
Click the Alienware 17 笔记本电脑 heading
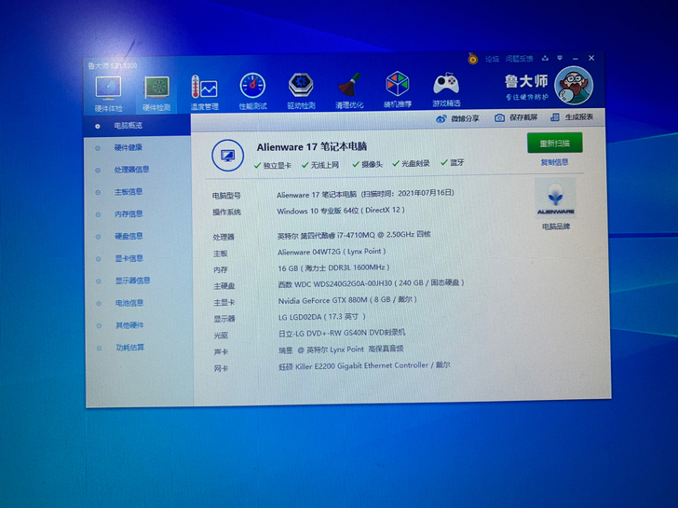[x=312, y=147]
